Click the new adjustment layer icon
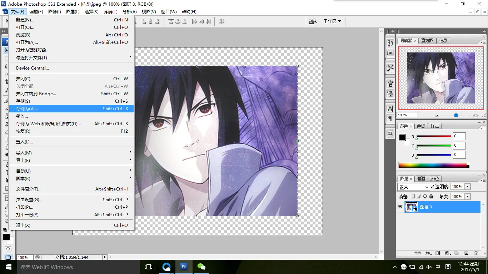 pos(447,253)
